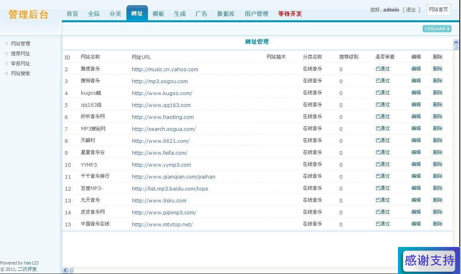This screenshot has width=461, height=274.
Task: Open the www.9sky.com URL link
Action: click(x=159, y=201)
